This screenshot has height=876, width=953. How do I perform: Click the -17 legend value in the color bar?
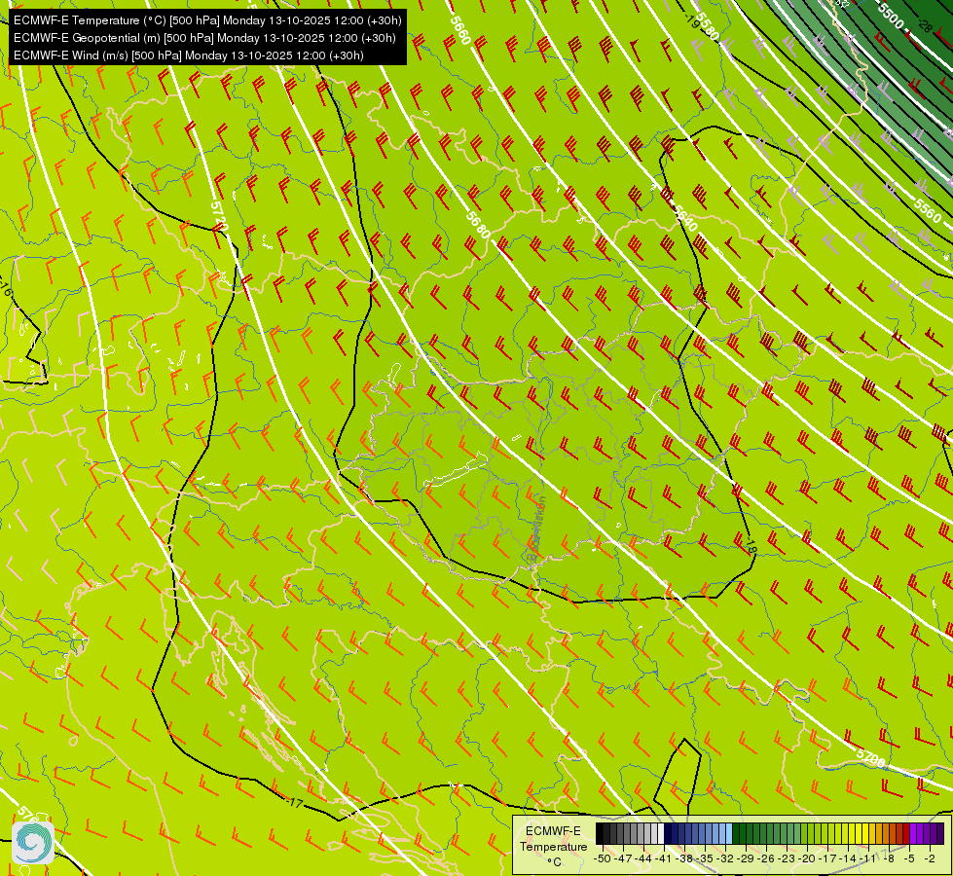[x=827, y=858]
